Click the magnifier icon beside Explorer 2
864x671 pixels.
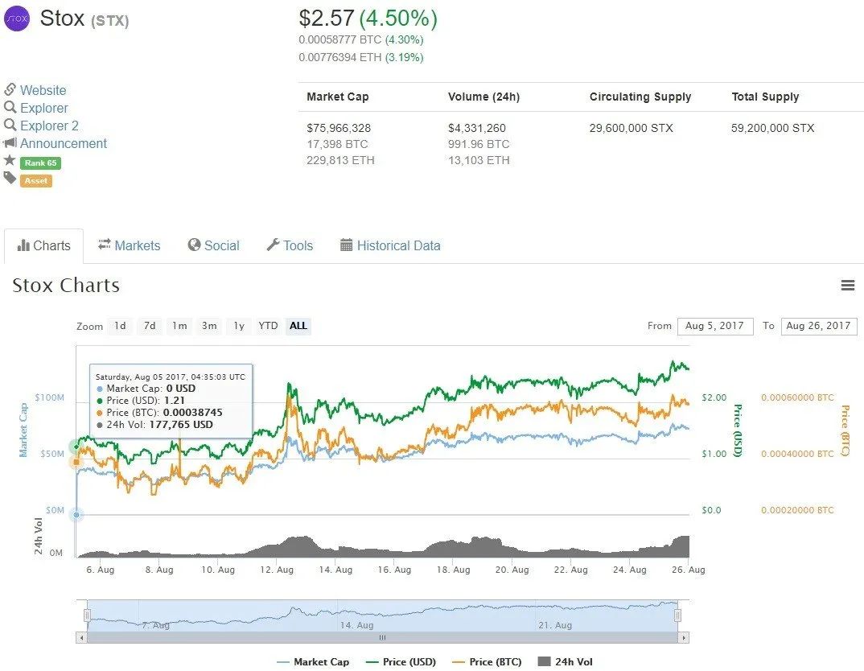(10, 125)
